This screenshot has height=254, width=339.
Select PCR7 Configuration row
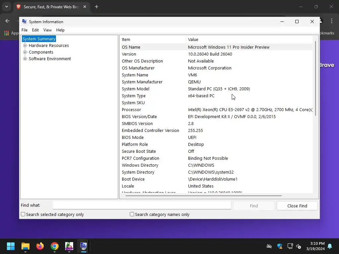tap(217, 158)
